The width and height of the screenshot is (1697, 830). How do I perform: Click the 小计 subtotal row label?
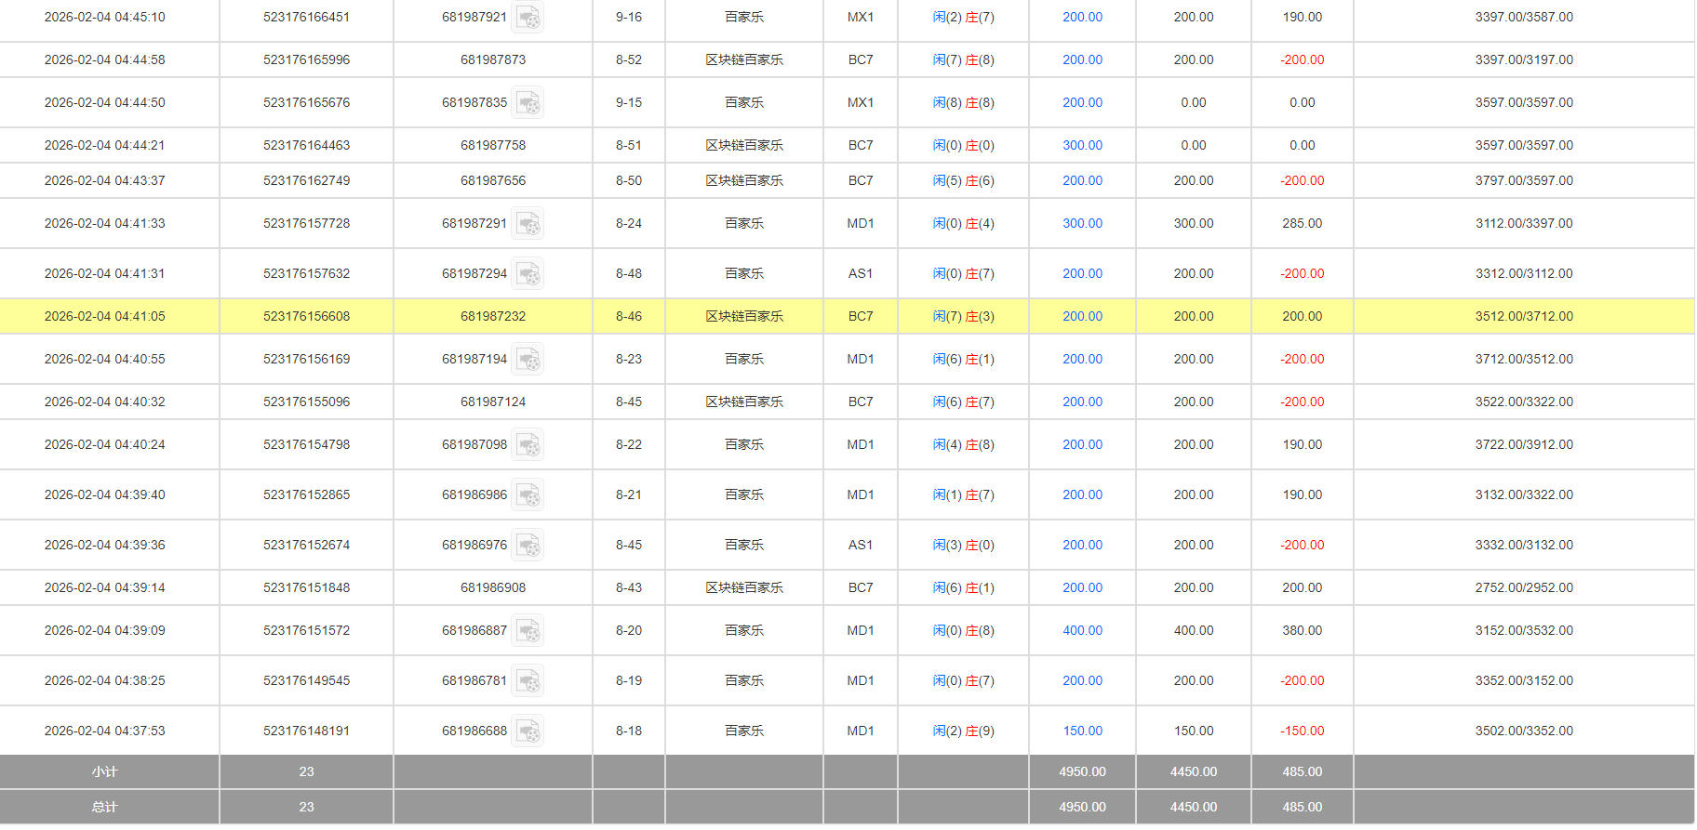pos(104,772)
